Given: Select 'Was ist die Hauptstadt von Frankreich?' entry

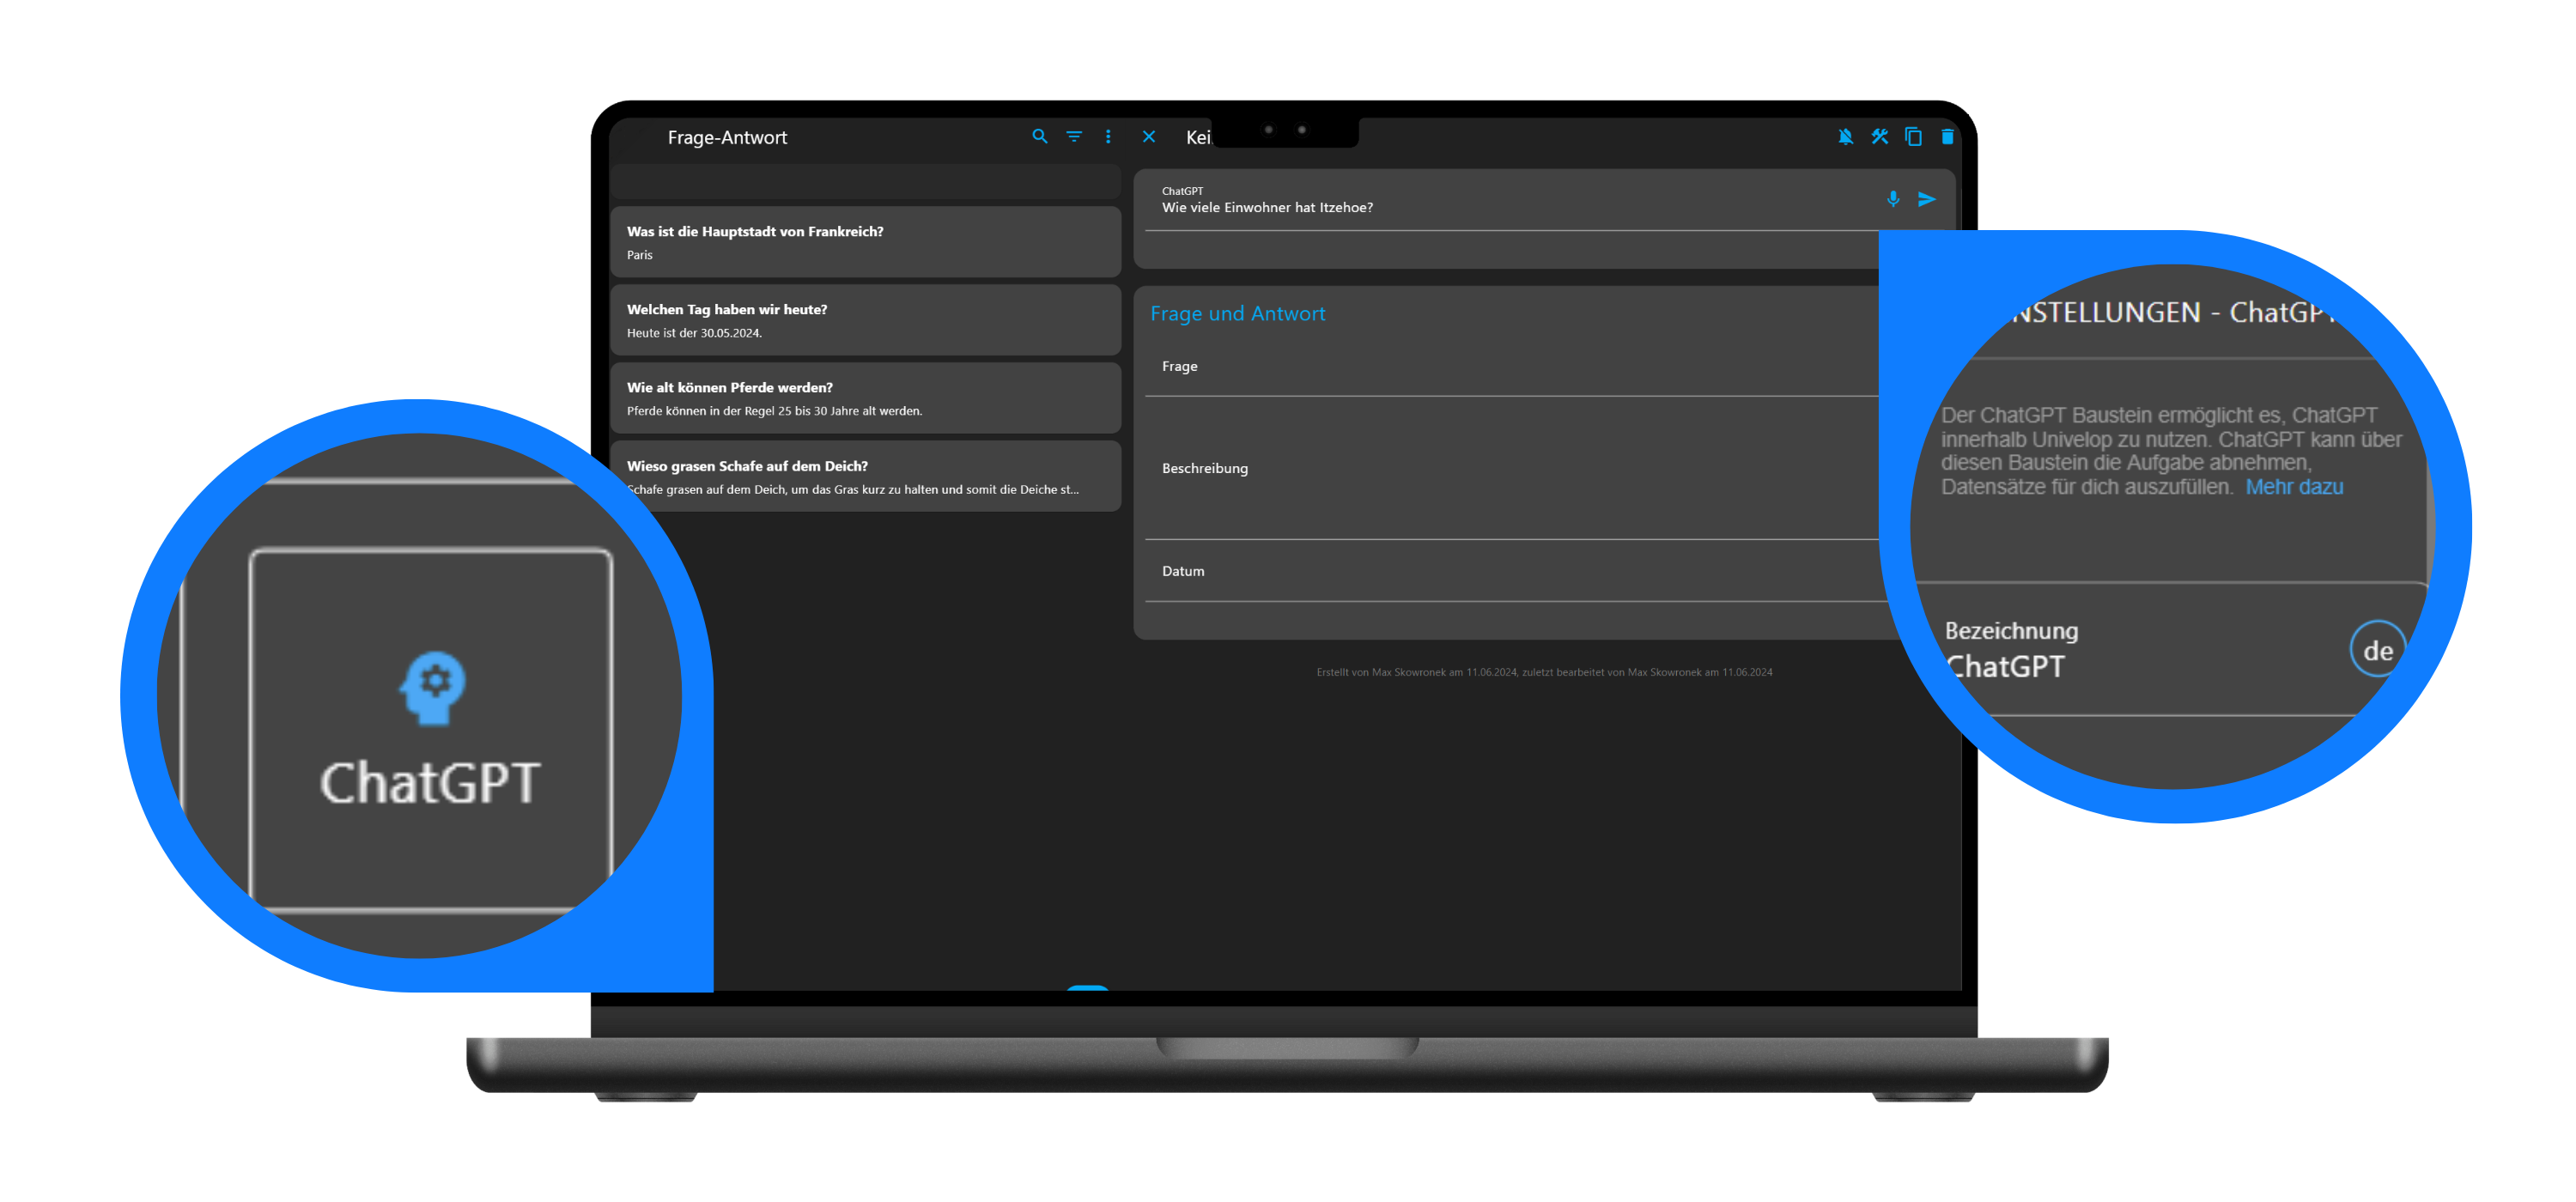Looking at the screenshot, I should click(866, 242).
